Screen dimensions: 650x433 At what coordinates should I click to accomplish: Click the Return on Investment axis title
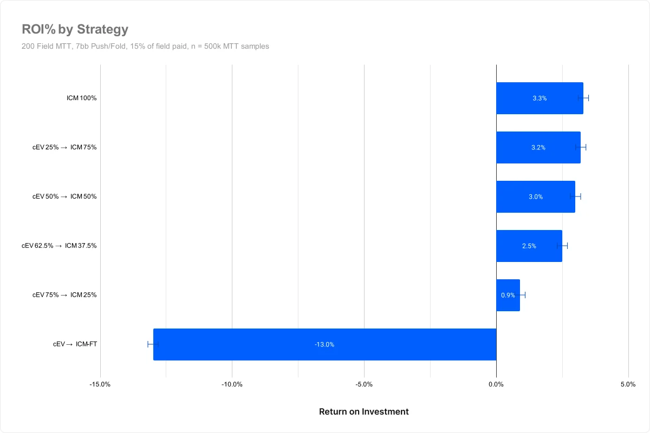pyautogui.click(x=364, y=411)
